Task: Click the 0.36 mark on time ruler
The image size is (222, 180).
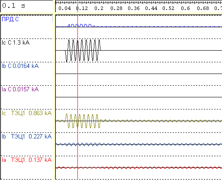Action: tap(134, 8)
